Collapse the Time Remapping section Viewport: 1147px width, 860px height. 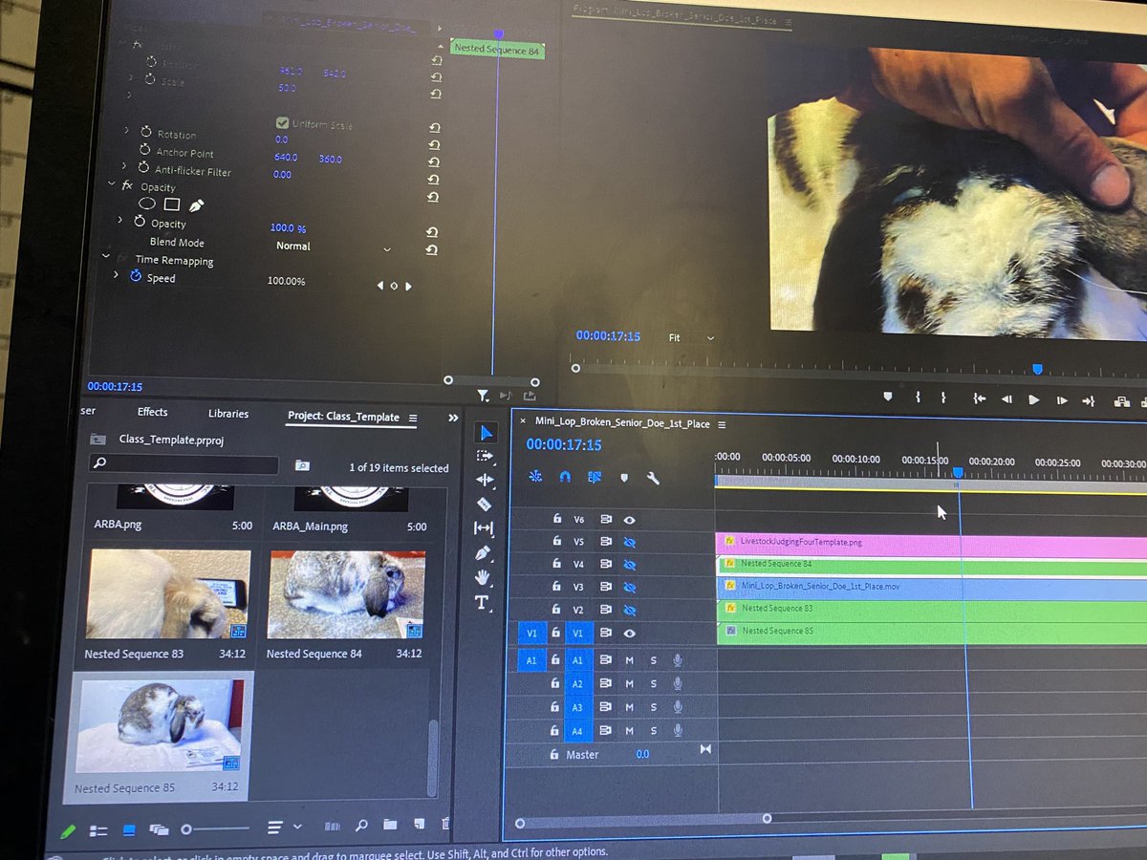click(x=106, y=257)
